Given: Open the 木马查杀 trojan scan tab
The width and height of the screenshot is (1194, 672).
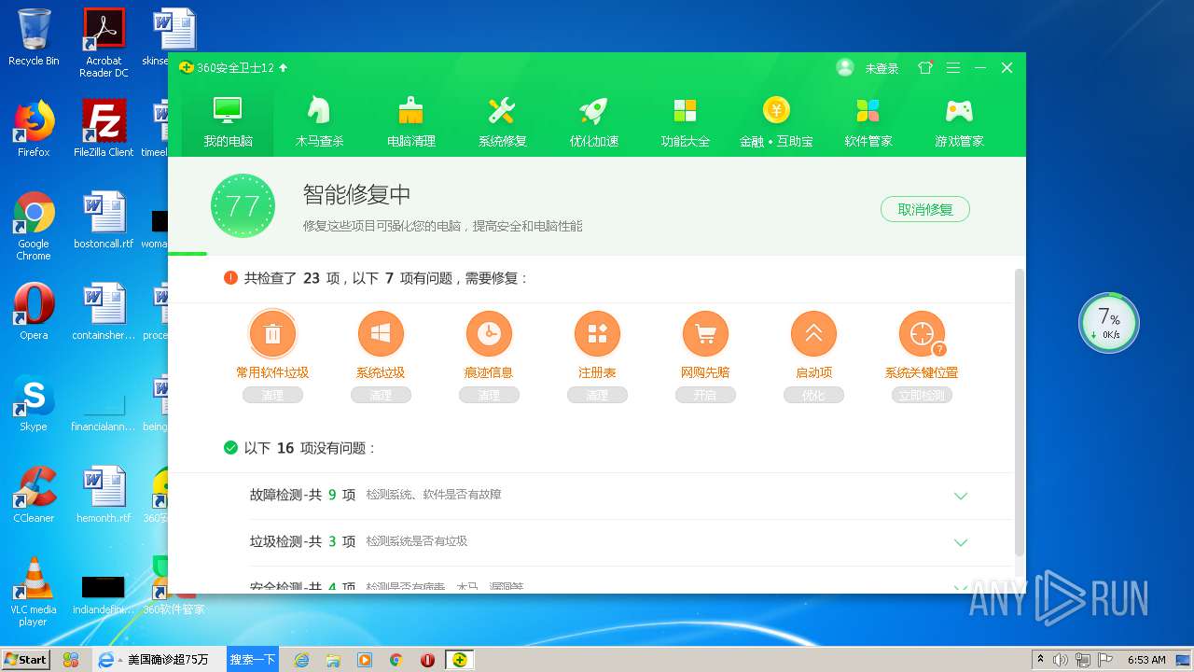Looking at the screenshot, I should 320,122.
